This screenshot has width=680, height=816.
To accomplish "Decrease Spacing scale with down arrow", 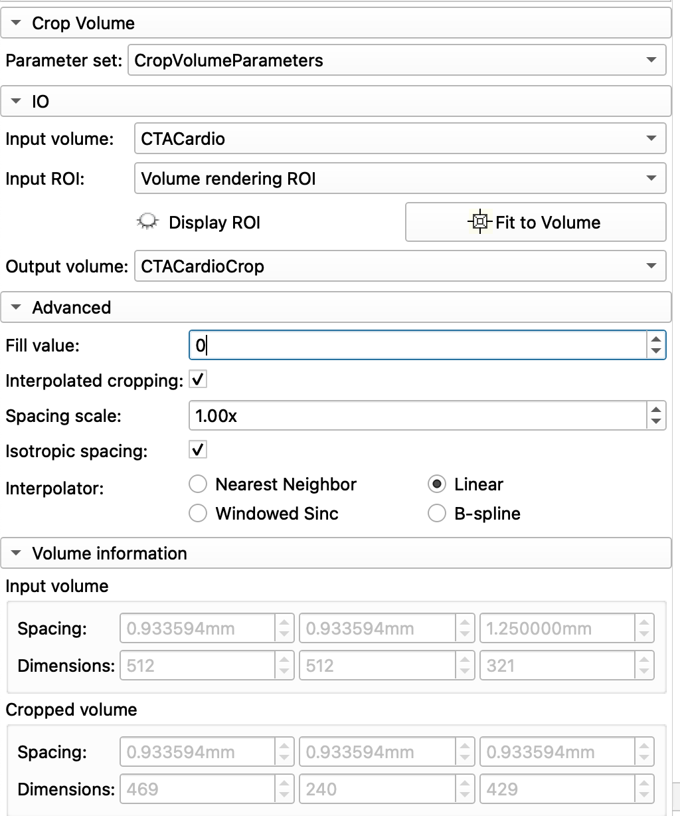I will [x=656, y=423].
